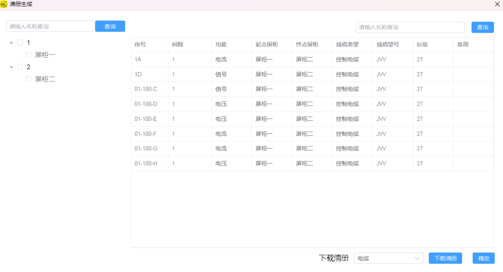Check the checkbox next to node 1

pyautogui.click(x=20, y=42)
